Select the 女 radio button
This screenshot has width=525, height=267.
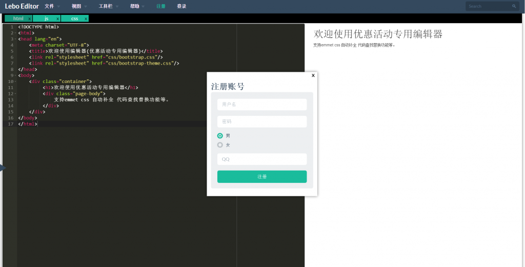[220, 145]
